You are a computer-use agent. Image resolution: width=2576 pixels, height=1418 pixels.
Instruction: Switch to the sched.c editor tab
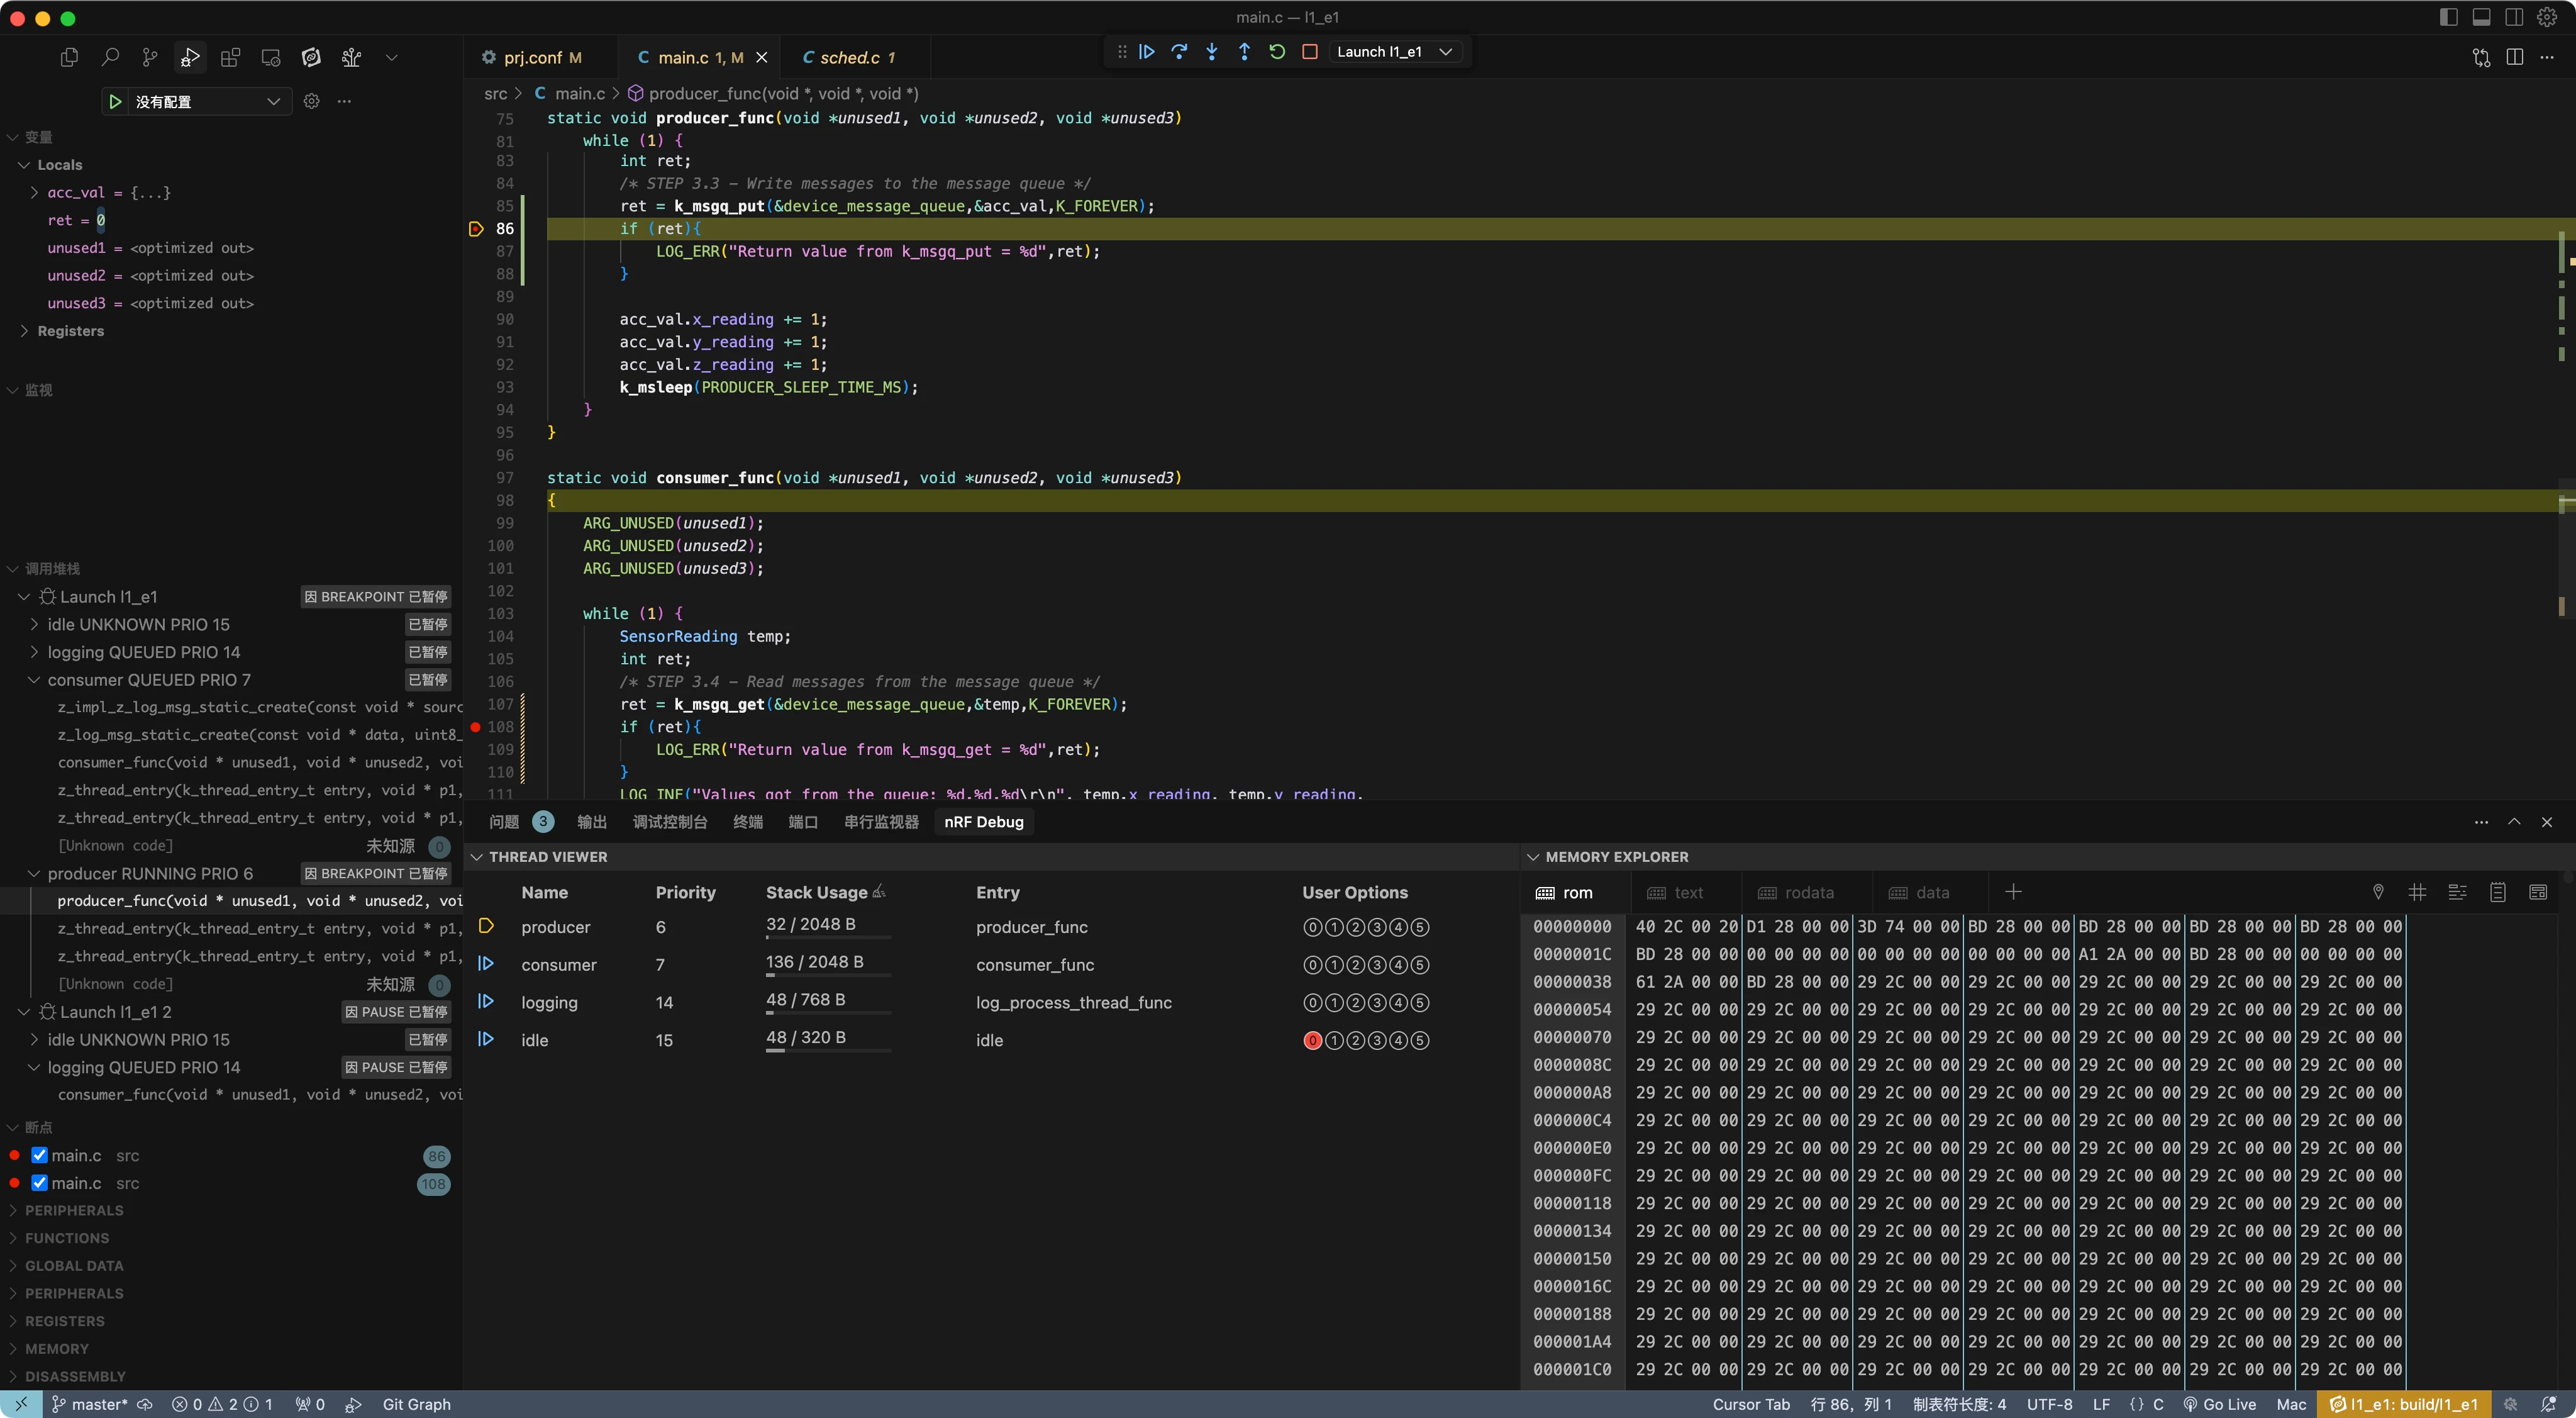[x=848, y=58]
